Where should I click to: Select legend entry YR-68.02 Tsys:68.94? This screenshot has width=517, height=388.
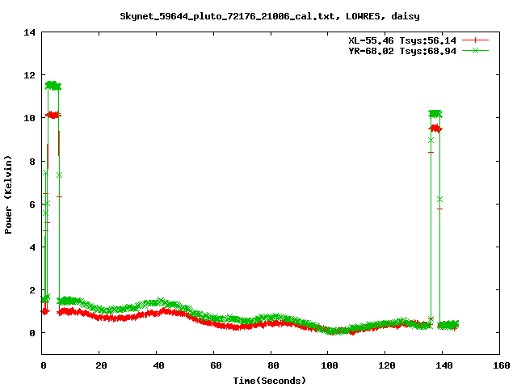point(402,51)
